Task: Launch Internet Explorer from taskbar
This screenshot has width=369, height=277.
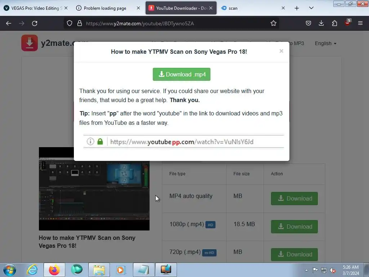Action: pos(32,270)
